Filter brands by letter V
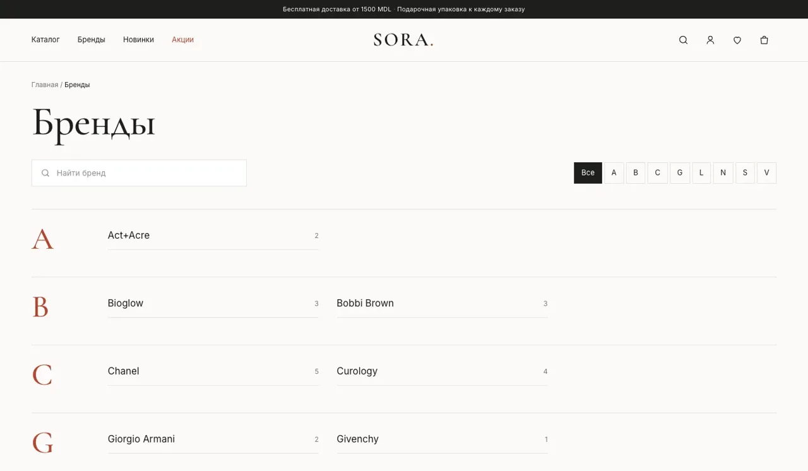Screen dimensions: 808x471 pyautogui.click(x=767, y=173)
